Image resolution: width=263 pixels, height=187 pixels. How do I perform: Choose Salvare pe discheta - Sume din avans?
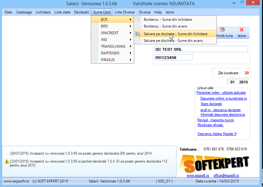tap(175, 41)
